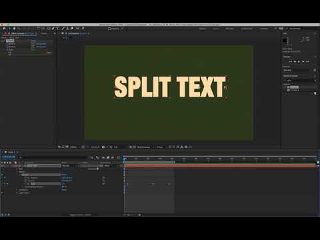This screenshot has height=240, width=320.
Task: Click the current time indicator playhead
Action: tap(125, 159)
